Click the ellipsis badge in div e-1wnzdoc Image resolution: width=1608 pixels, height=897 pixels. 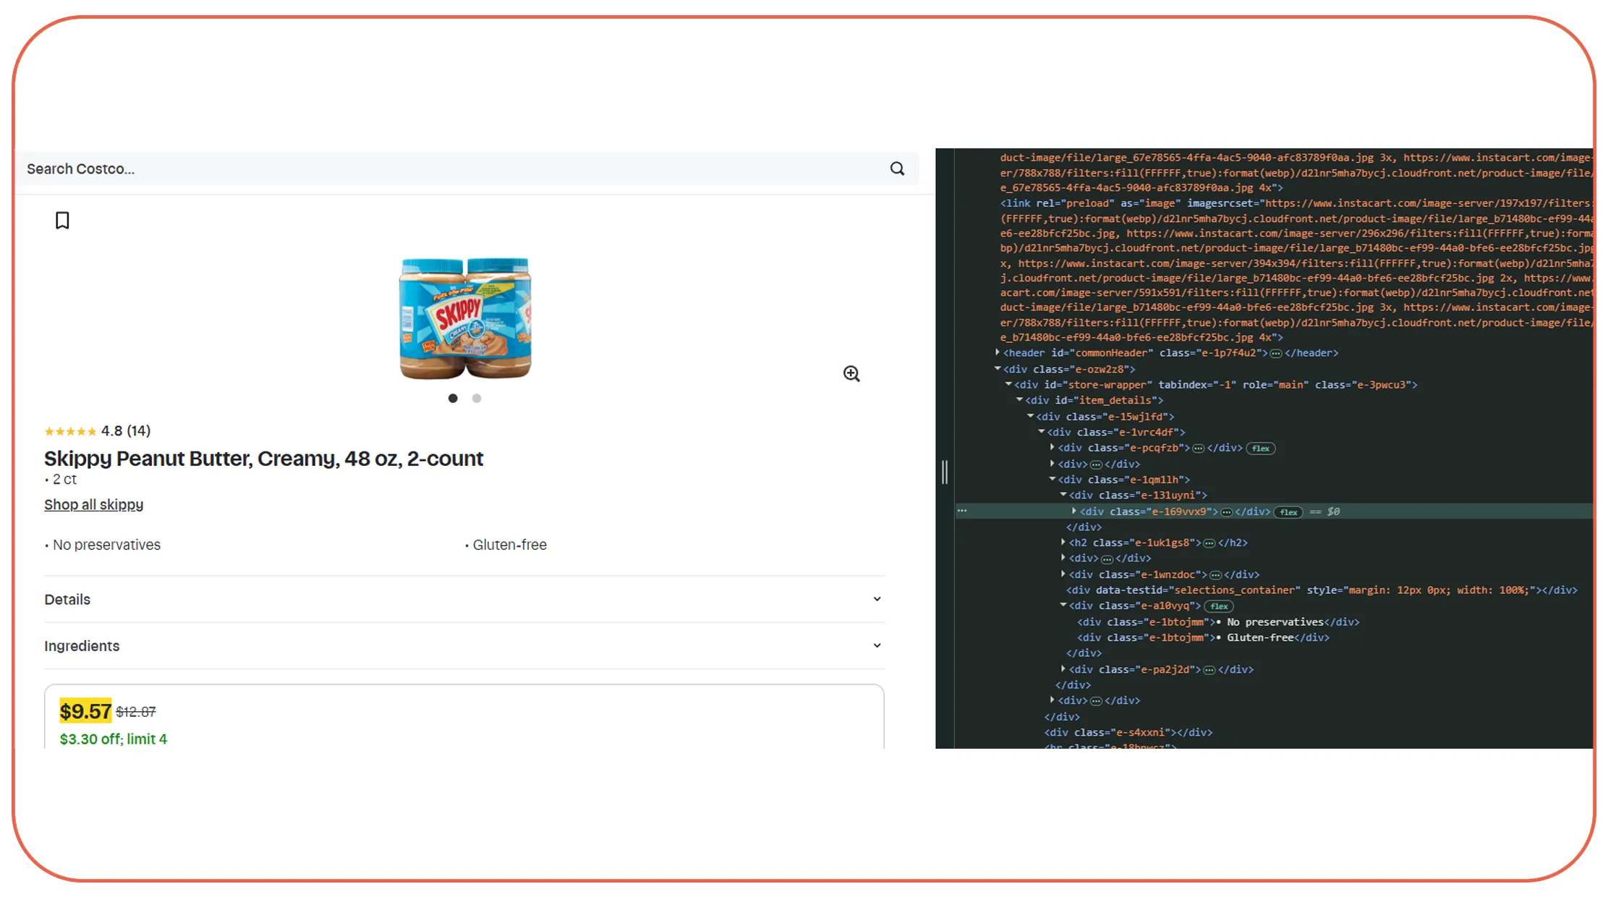1215,575
